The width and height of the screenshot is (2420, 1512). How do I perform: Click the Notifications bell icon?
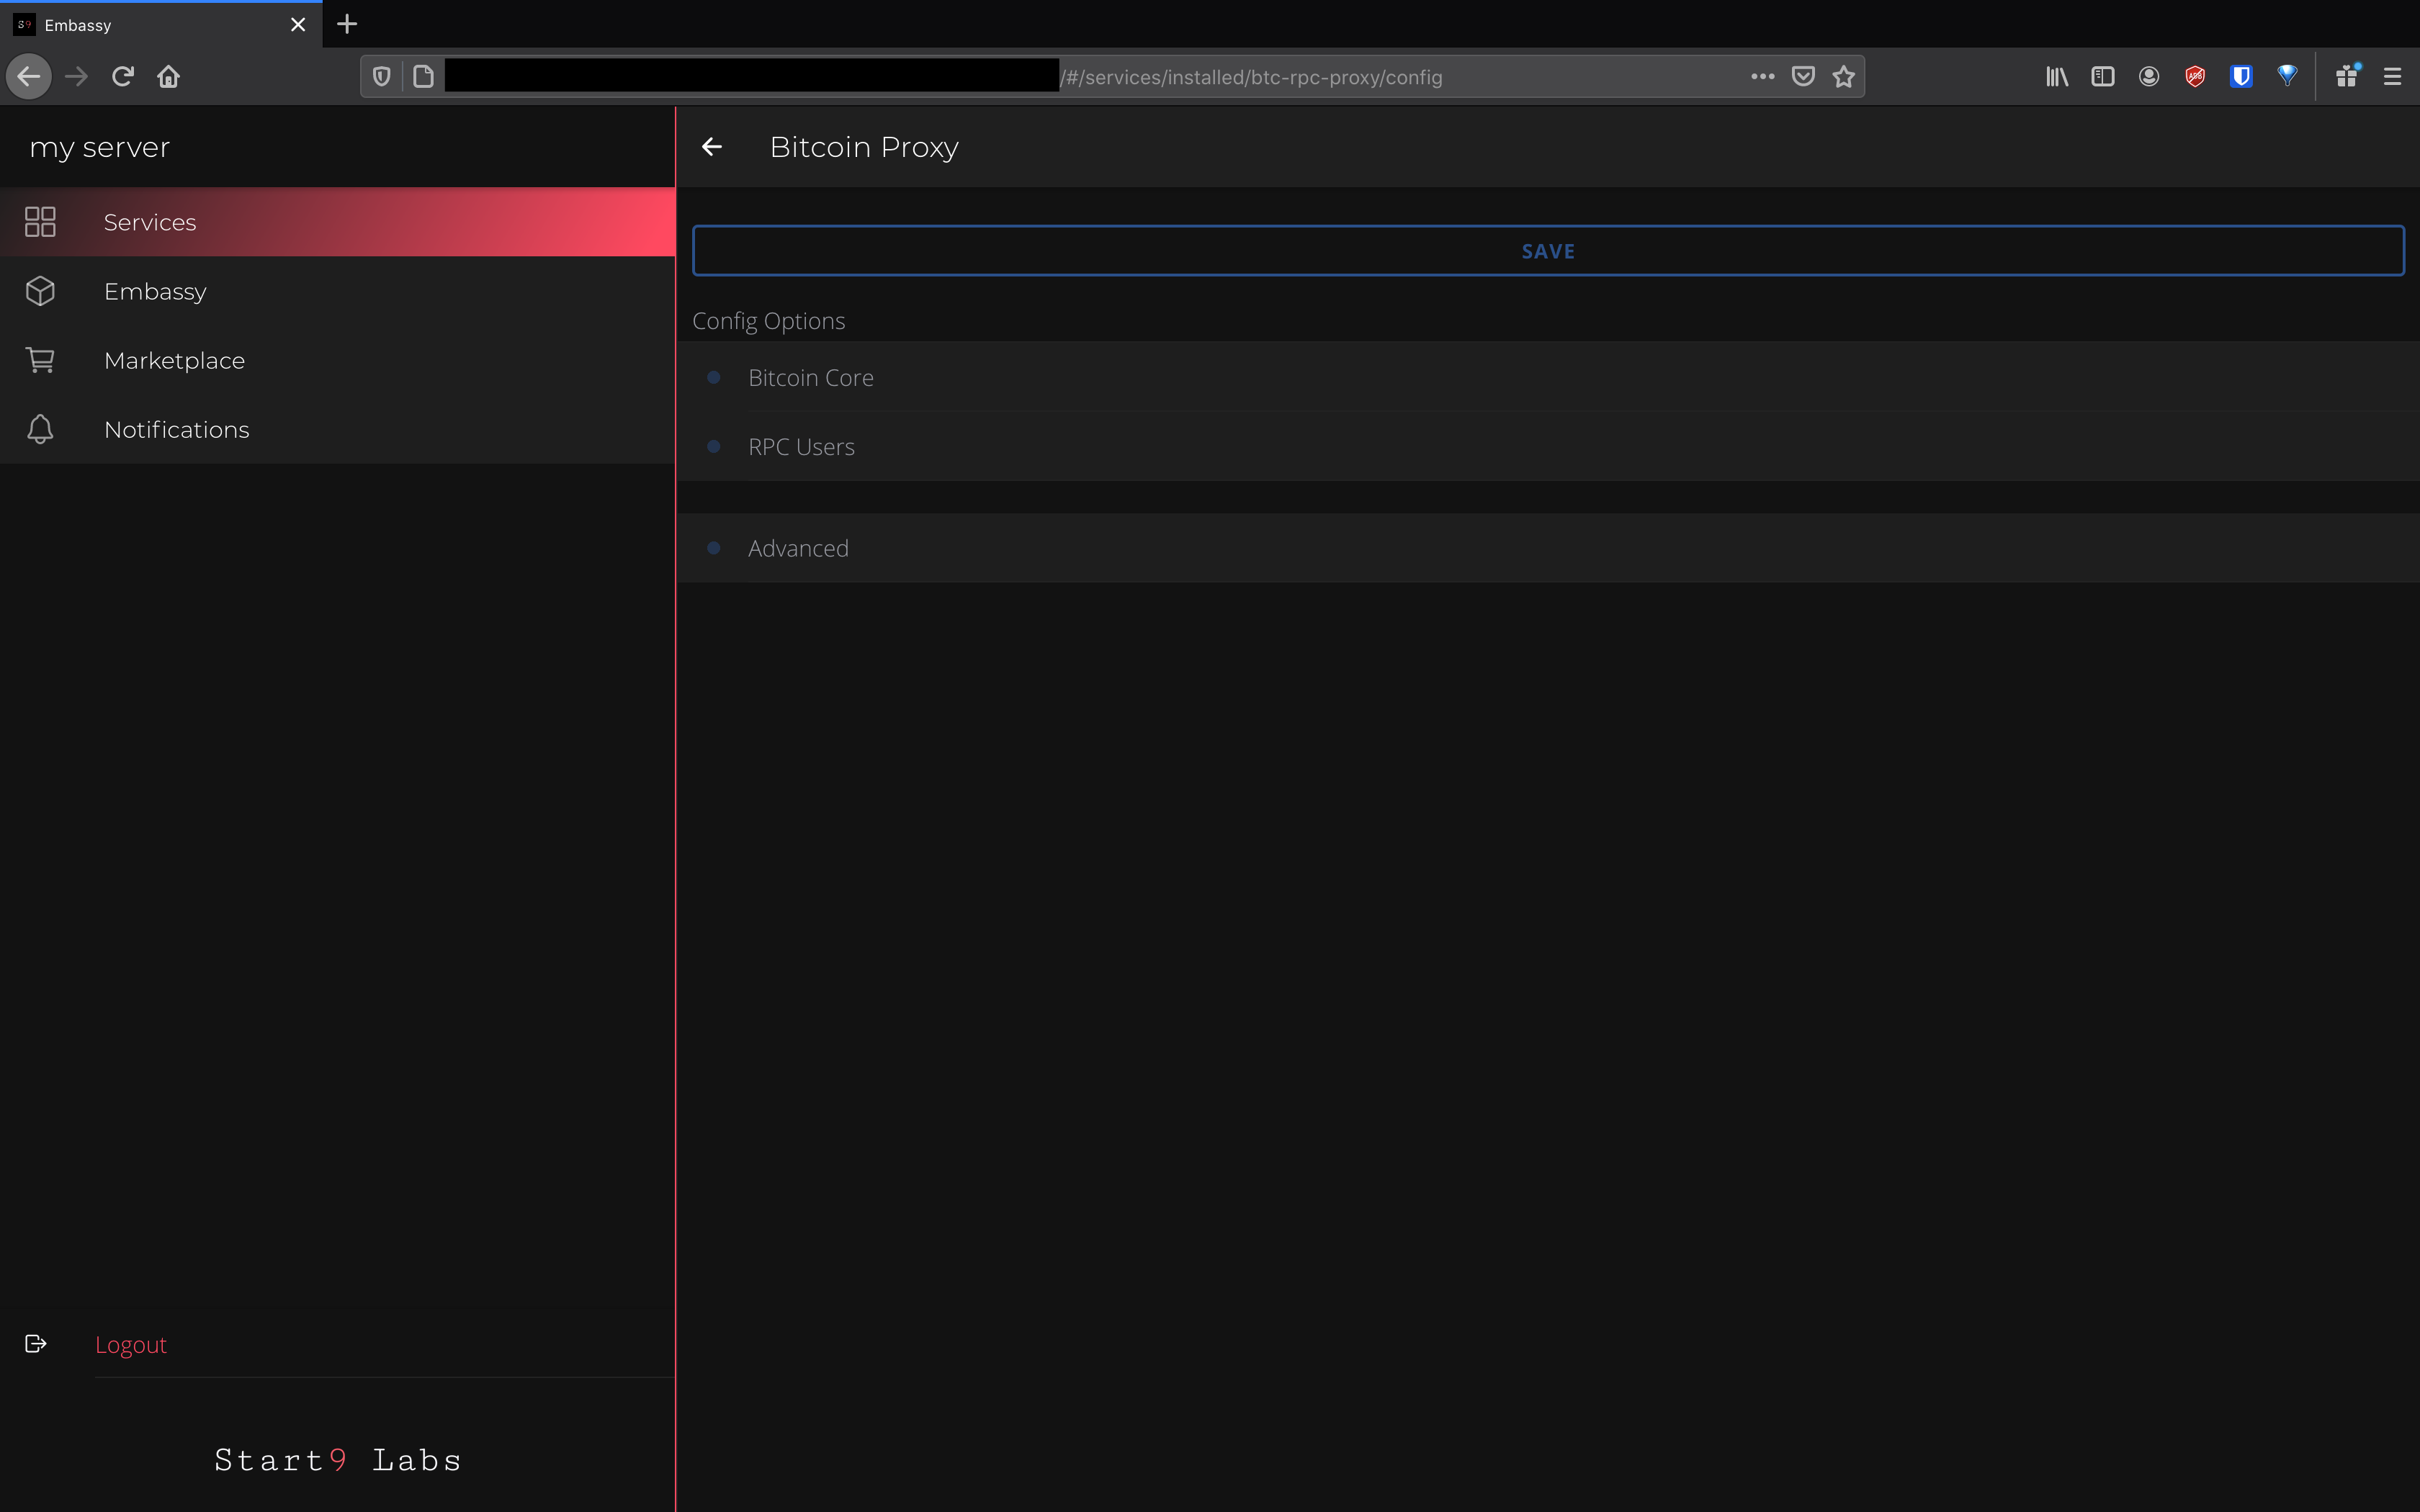pos(40,429)
